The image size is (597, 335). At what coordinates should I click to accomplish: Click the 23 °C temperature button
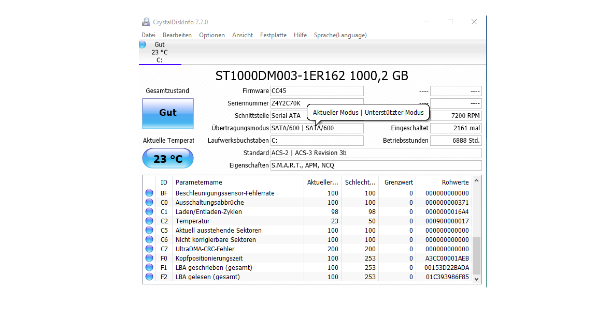[x=168, y=158]
